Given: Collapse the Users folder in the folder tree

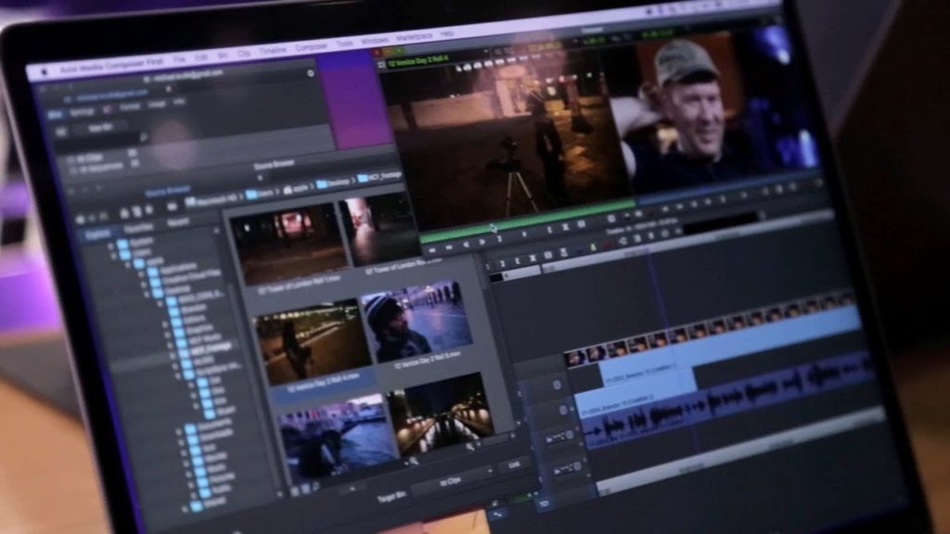Looking at the screenshot, I should pyautogui.click(x=113, y=257).
